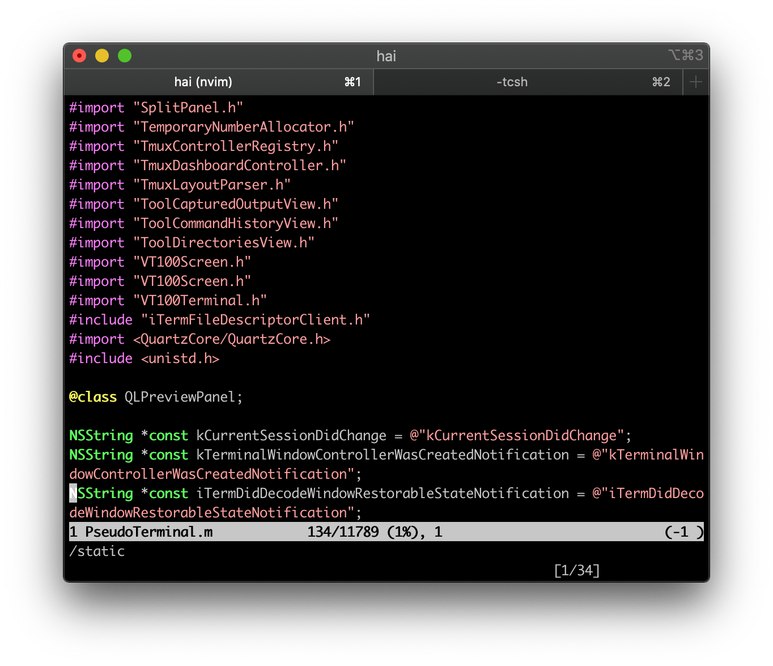Screen dimensions: 773x666
Task: Click the PseudoTerminal.m name in the statusline
Action: pyautogui.click(x=148, y=532)
